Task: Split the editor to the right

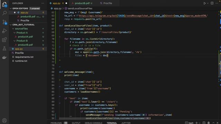Action: tap(212, 3)
